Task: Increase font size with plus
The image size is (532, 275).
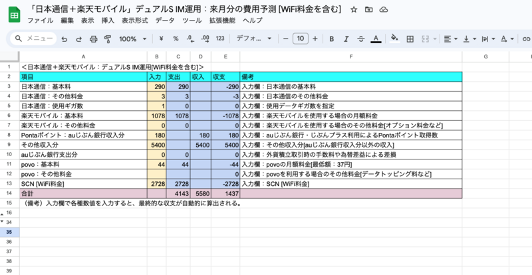Action: pyautogui.click(x=315, y=39)
